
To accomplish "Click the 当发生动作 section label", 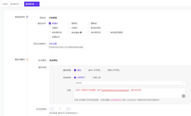I will tap(20, 17).
